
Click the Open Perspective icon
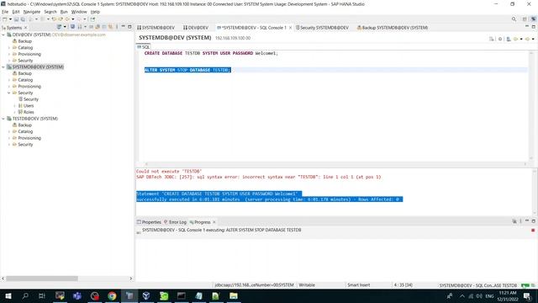pos(525,19)
